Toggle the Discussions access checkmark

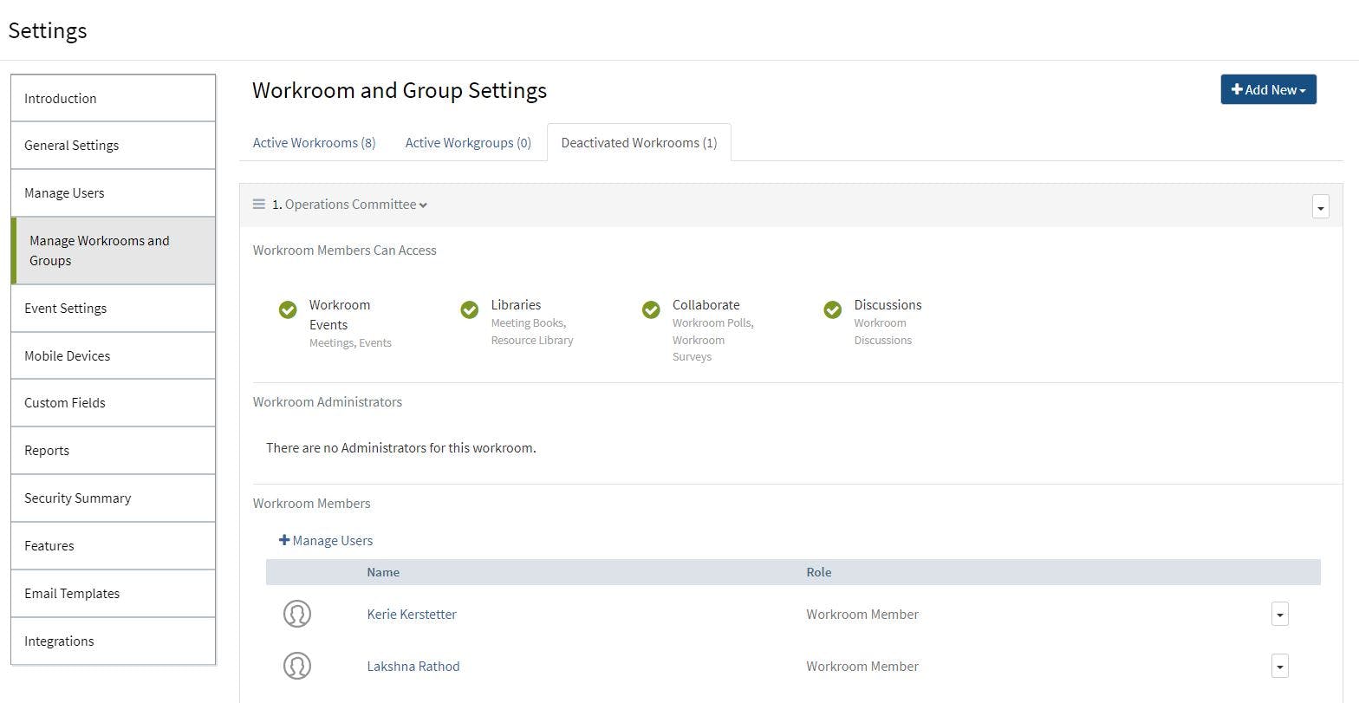click(833, 309)
